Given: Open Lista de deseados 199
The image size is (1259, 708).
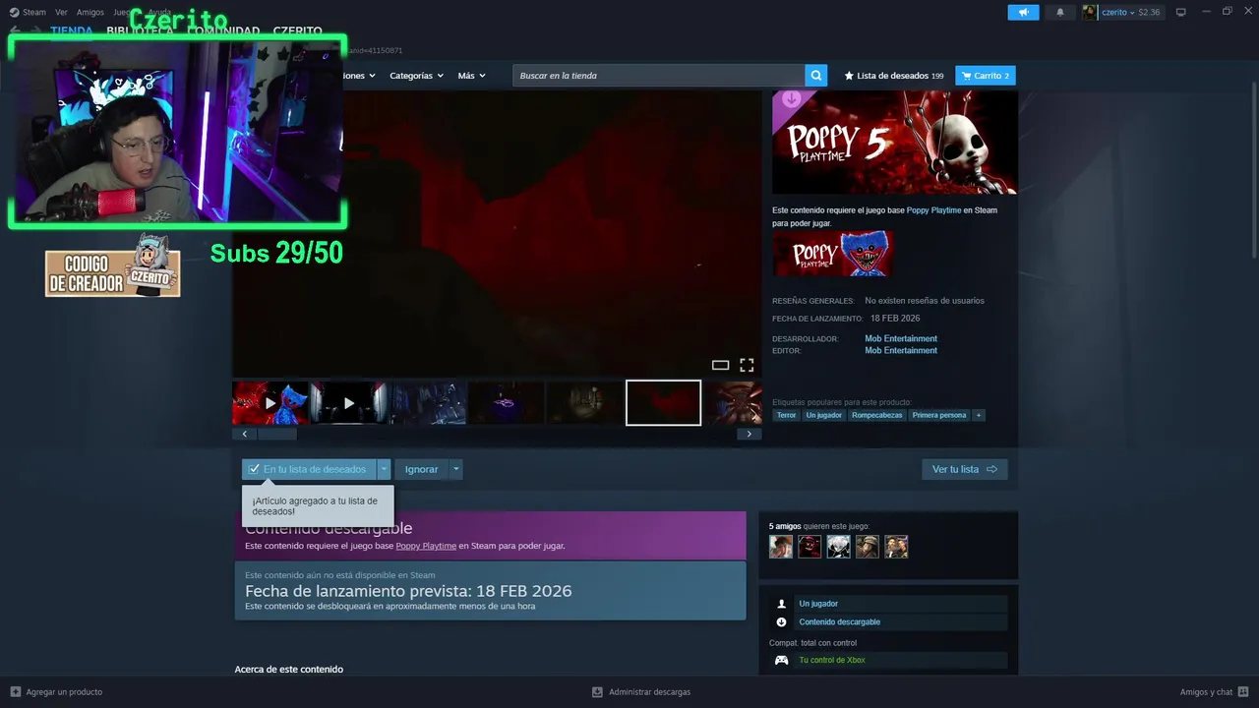Looking at the screenshot, I should pos(893,76).
